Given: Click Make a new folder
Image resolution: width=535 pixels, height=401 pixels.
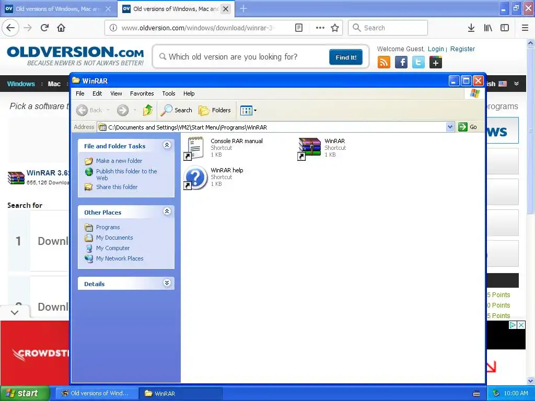Looking at the screenshot, I should coord(119,161).
